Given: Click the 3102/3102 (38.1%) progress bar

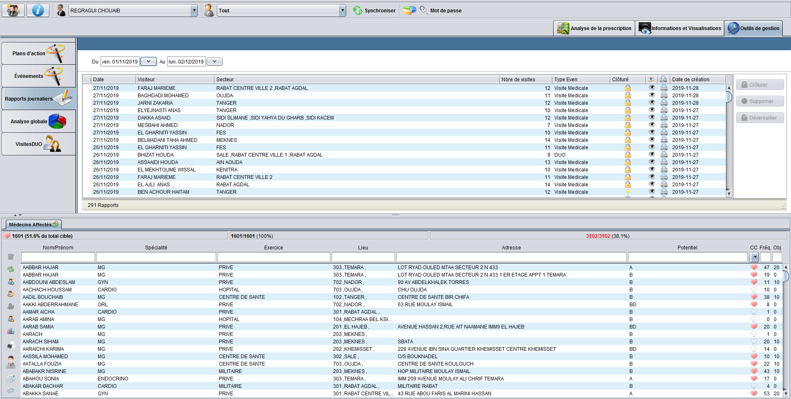Looking at the screenshot, I should coord(608,236).
